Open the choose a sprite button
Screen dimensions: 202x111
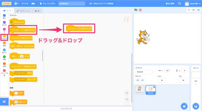pos(184,106)
